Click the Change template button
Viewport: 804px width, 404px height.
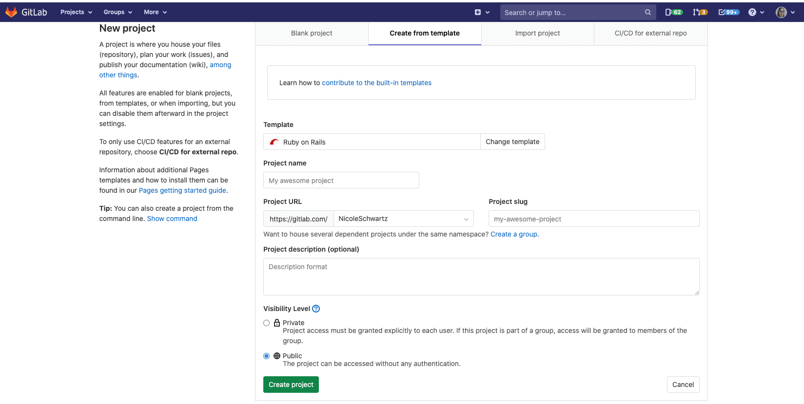pyautogui.click(x=512, y=142)
